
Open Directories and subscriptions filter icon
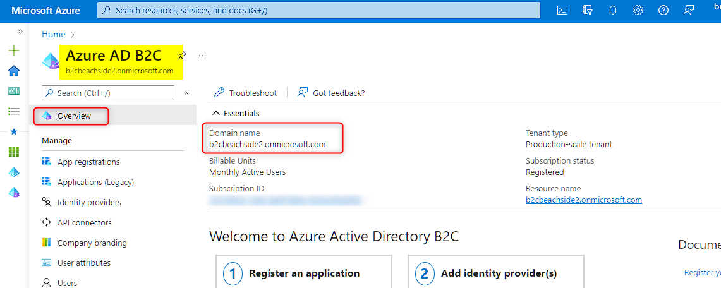point(587,10)
